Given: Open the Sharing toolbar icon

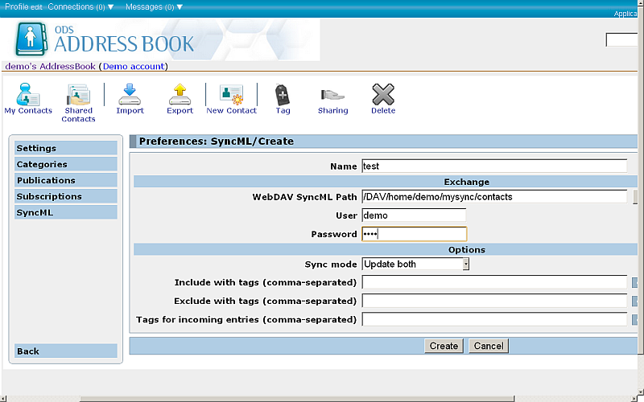Looking at the screenshot, I should 332,95.
